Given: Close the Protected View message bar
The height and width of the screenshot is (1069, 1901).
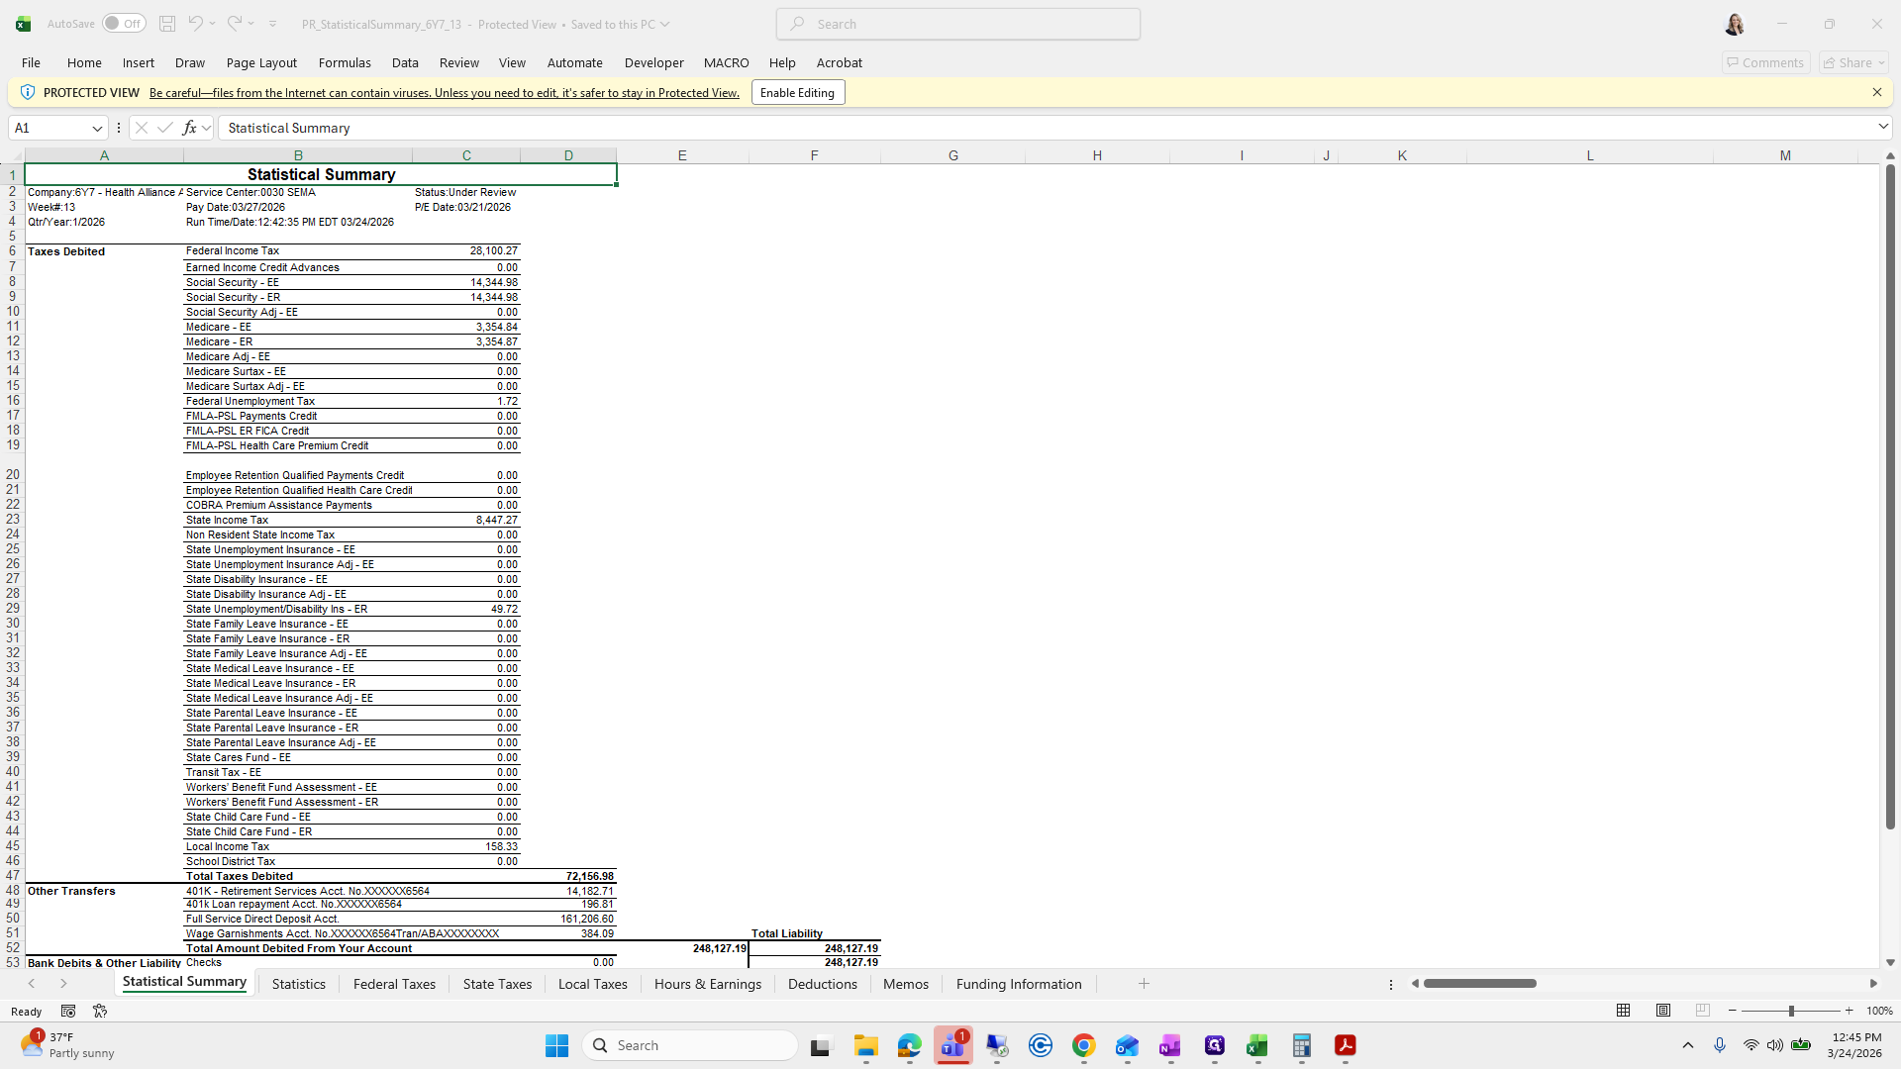Looking at the screenshot, I should pos(1876,92).
